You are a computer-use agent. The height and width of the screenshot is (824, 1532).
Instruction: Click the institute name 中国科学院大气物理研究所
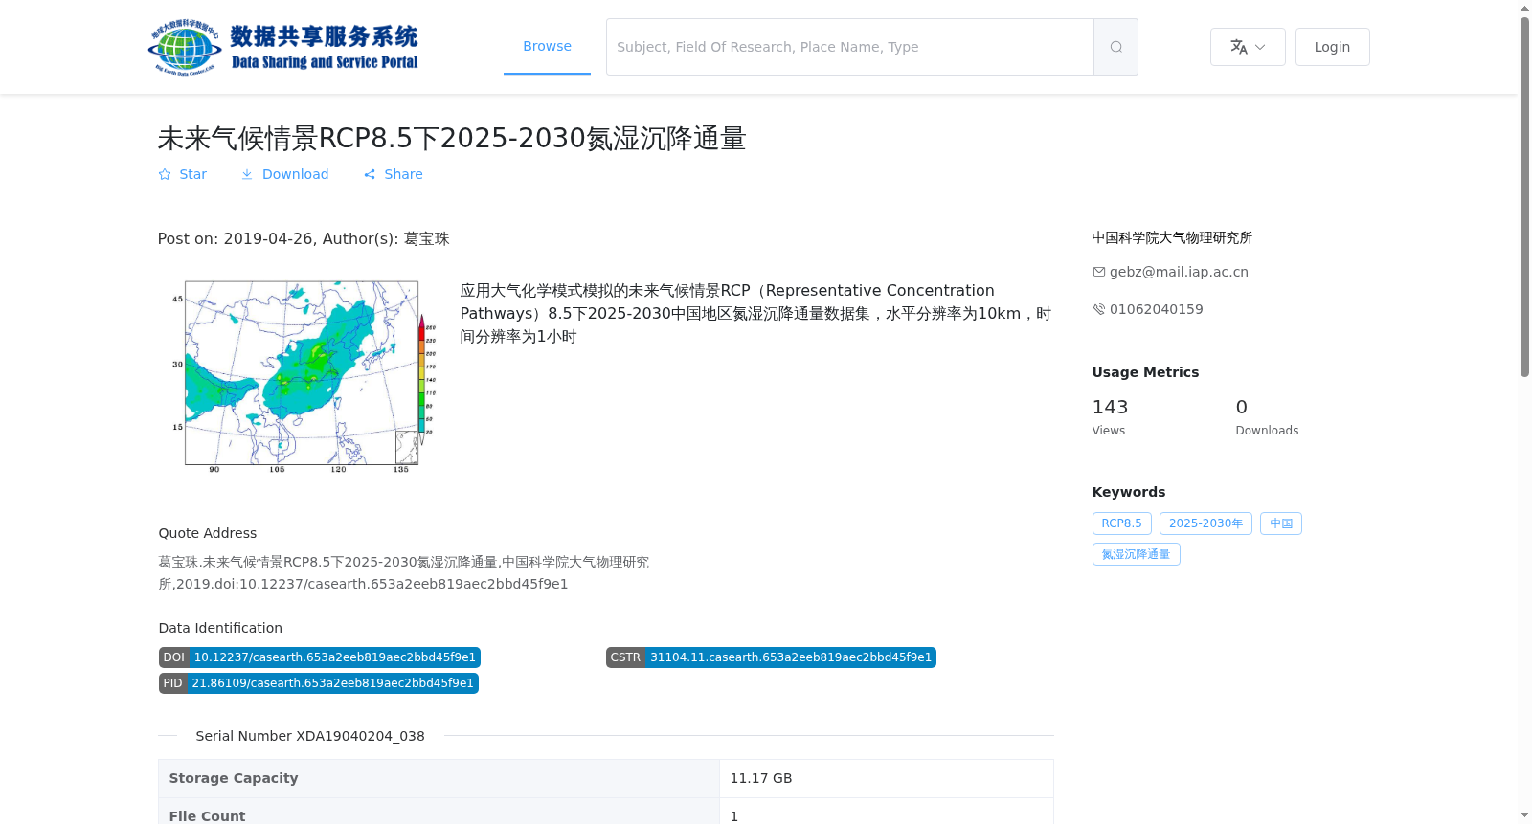tap(1172, 238)
